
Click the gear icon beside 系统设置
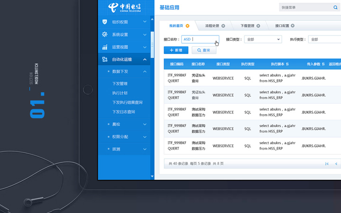[105, 35]
